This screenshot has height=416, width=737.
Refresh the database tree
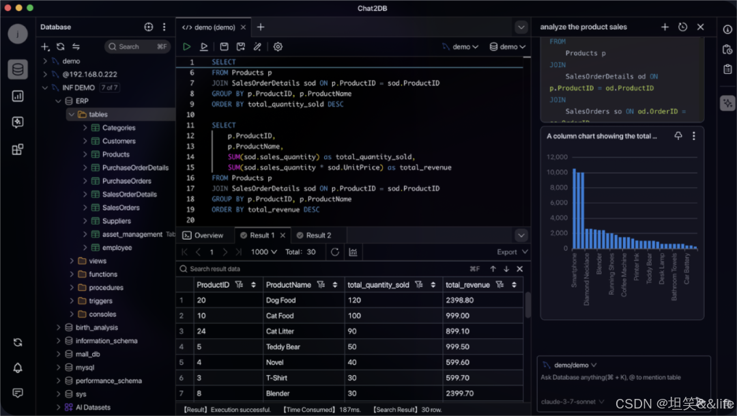coord(61,46)
